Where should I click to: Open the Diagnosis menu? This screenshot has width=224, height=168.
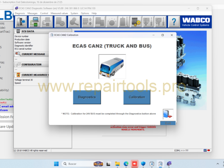20,13
